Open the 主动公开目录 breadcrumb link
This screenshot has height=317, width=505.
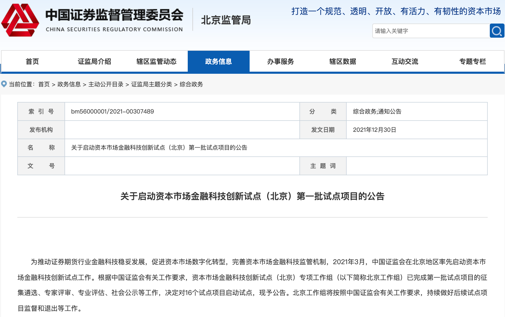point(106,84)
